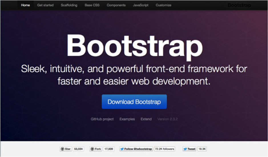Click Follow @twbootstrap button
268x157 pixels.
point(136,149)
